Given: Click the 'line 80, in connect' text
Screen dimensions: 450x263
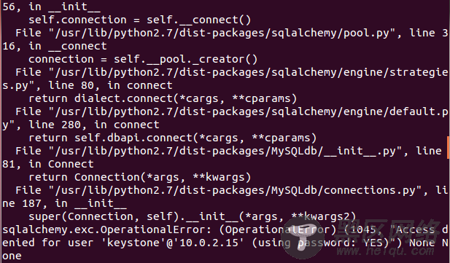Looking at the screenshot, I should [110, 85].
